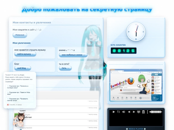The image size is (174, 130).
Task: Select hint about 'Завести Vista-часы'
Action: (x=20, y=93)
